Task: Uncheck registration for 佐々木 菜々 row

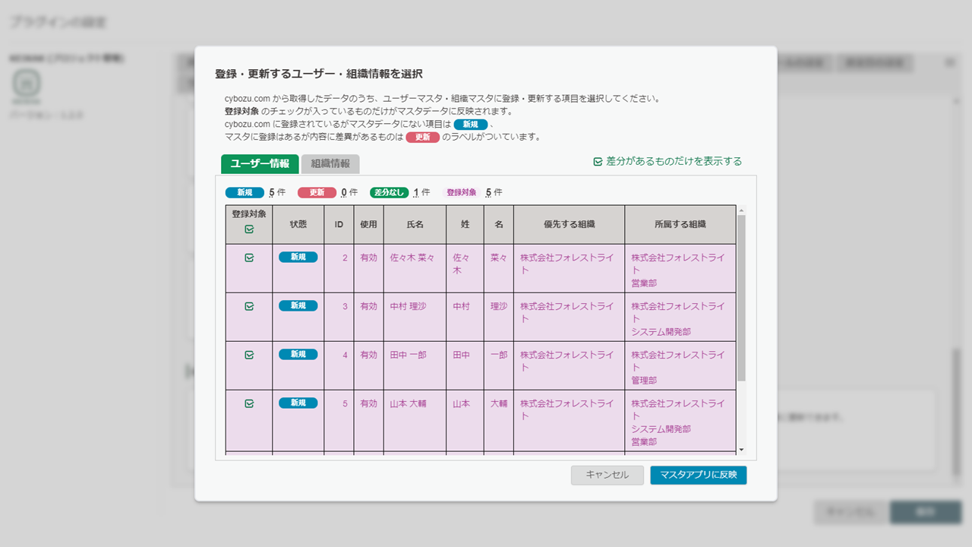Action: tap(249, 258)
